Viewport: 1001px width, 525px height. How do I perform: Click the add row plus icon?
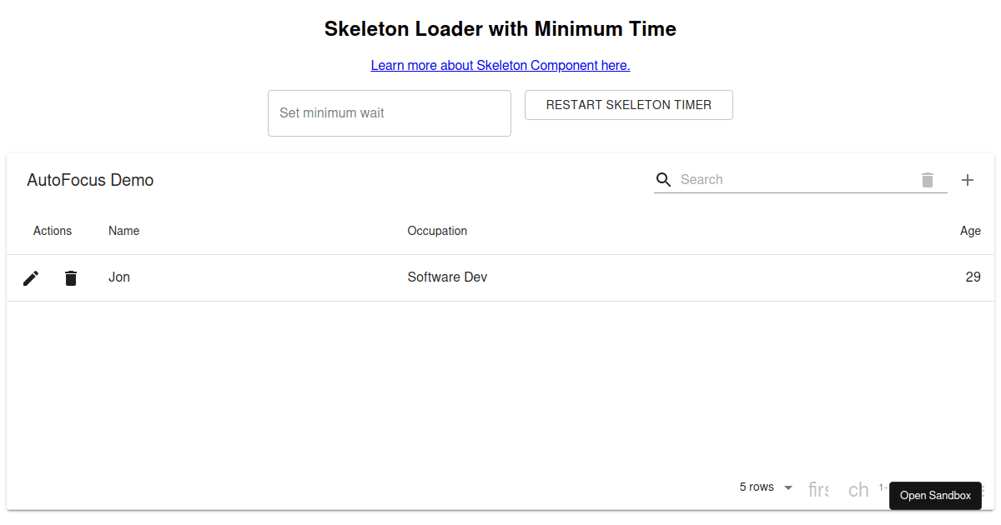968,180
